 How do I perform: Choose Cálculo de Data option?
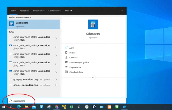click(x=76, y=72)
